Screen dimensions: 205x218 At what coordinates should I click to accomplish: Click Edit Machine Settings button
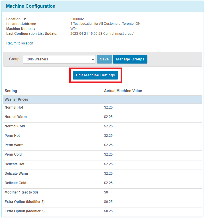95,75
